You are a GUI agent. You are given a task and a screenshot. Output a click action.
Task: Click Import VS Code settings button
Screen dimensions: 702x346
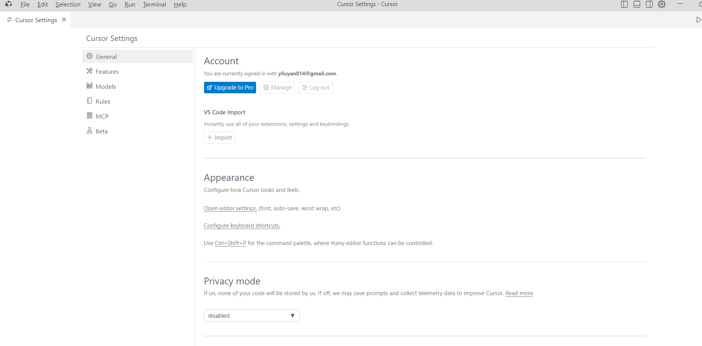(220, 138)
